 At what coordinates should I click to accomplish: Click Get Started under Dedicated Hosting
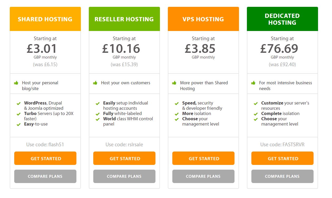[282, 158]
